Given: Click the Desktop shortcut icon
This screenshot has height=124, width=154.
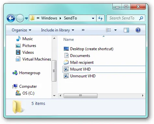Looking at the screenshot, I should click(x=66, y=49).
